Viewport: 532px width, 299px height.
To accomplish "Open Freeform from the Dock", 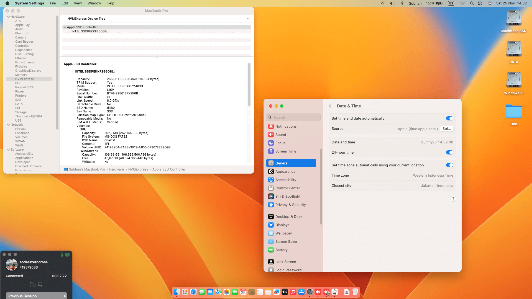I will 277,292.
